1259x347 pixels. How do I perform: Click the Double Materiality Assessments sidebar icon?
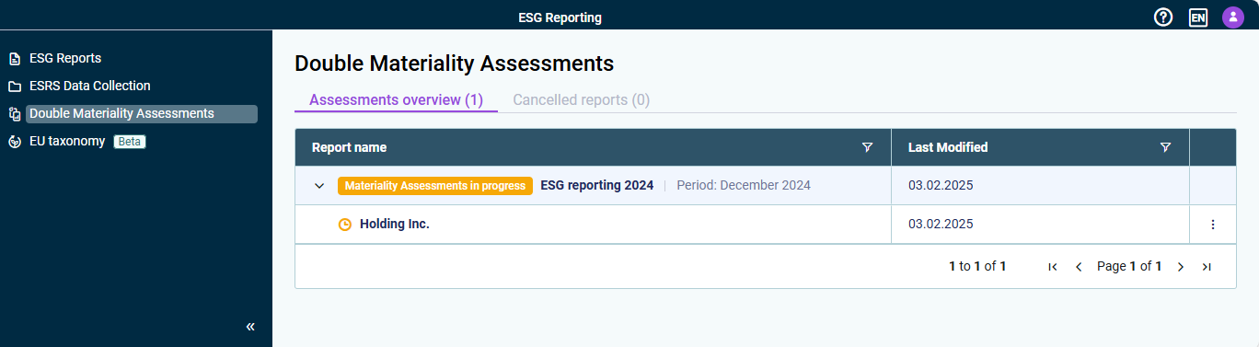click(15, 114)
